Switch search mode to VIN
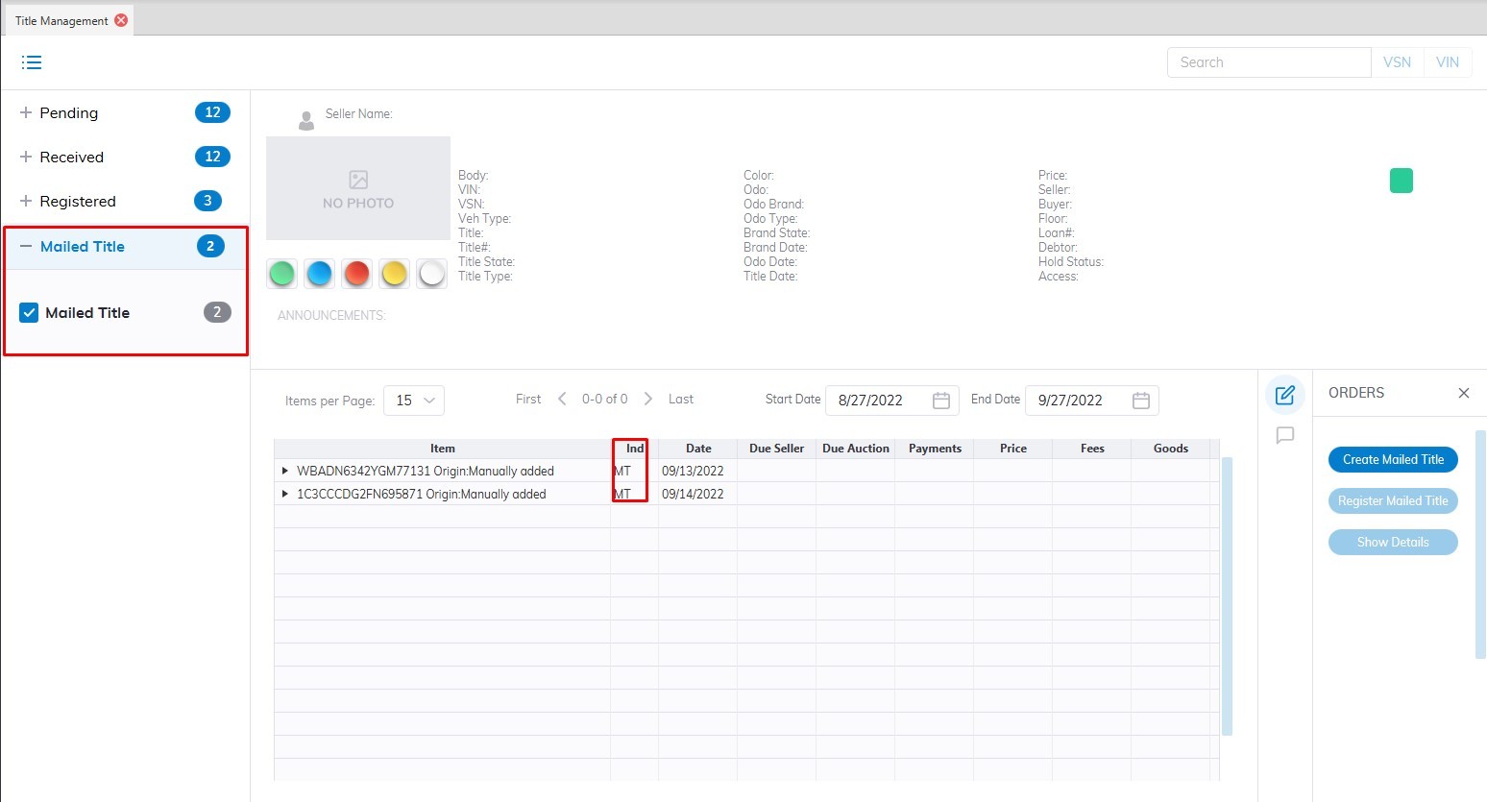1487x802 pixels. coord(1447,62)
